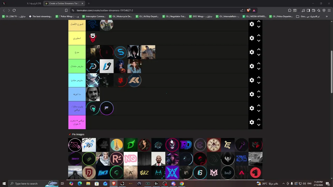Open The best streaming bookmark
This screenshot has height=187, width=333.
point(40,16)
